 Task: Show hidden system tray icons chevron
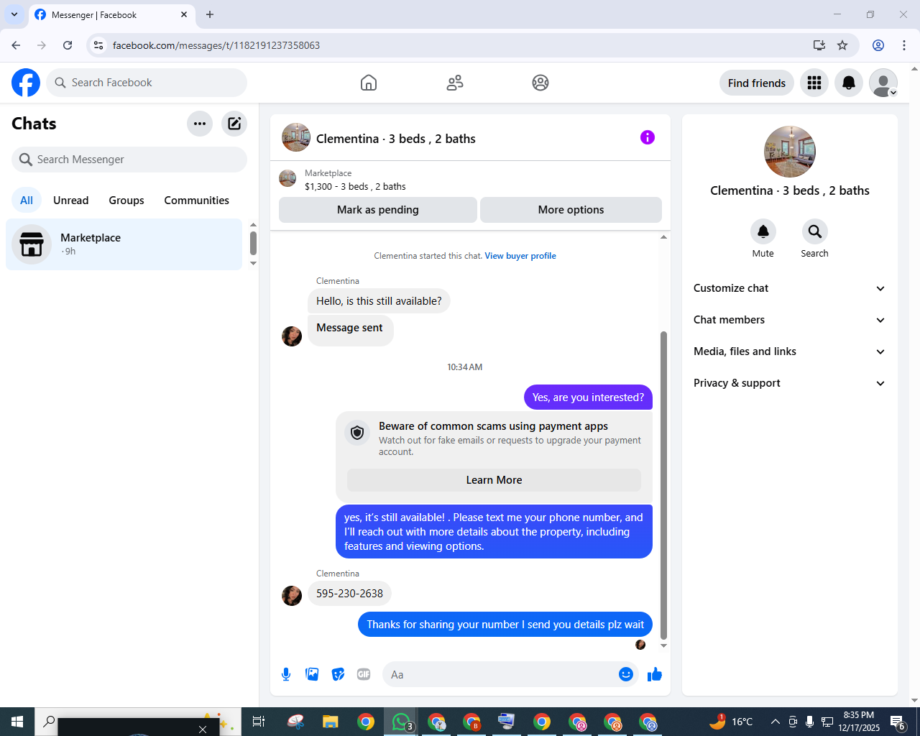pyautogui.click(x=775, y=722)
